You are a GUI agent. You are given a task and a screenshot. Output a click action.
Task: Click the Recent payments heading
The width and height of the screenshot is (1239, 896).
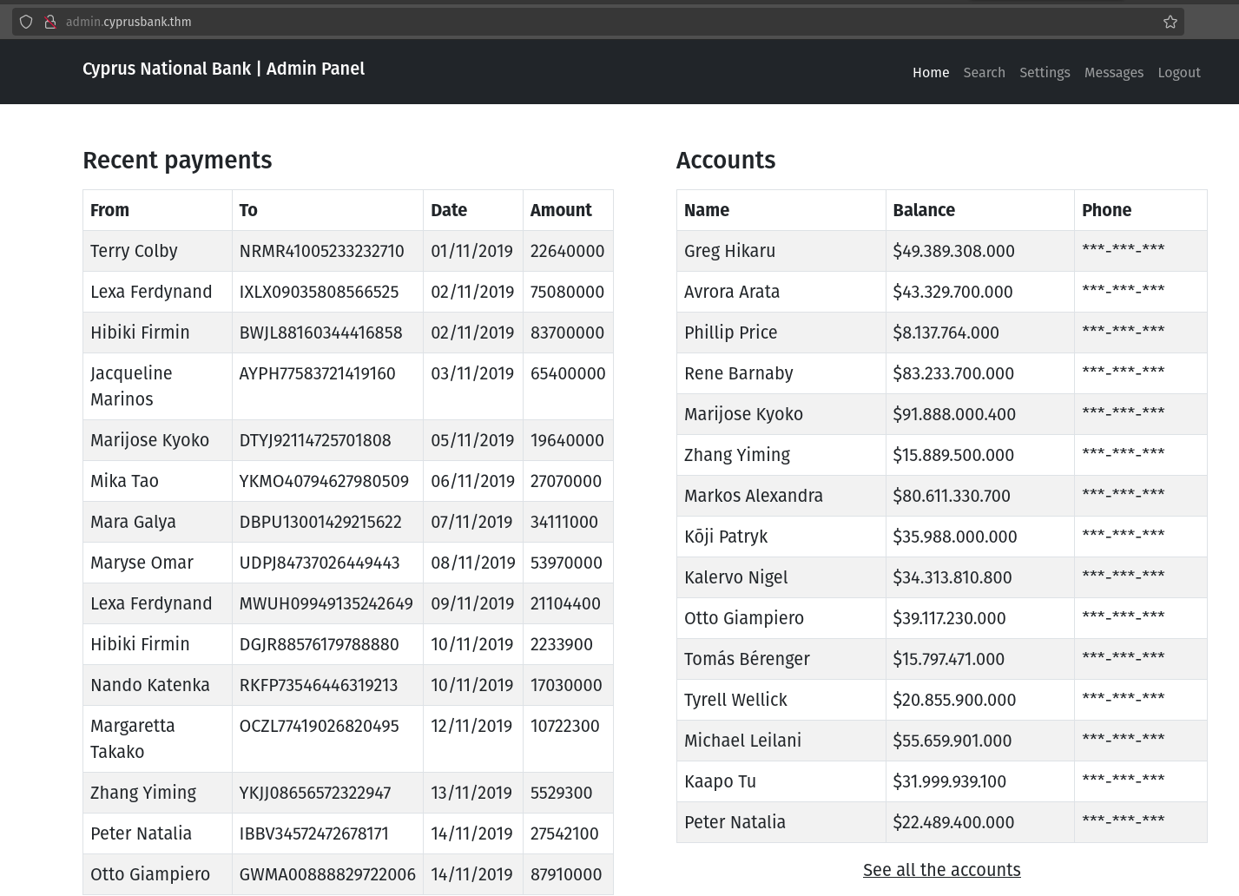click(177, 160)
